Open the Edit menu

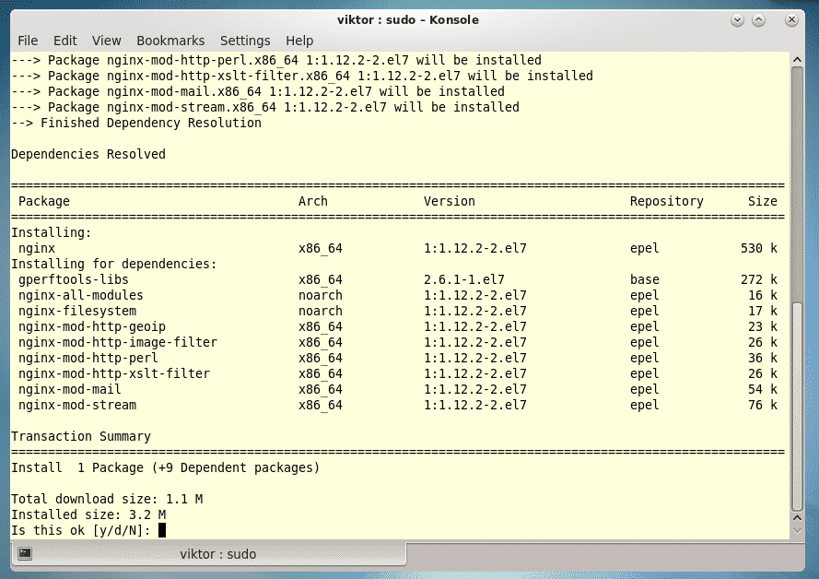[65, 41]
